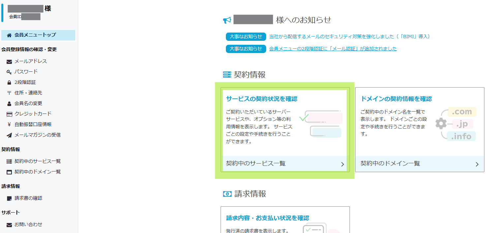492x233 pixels.
Task: Click the note icon beside 請求書の確認
Action: pyautogui.click(x=9, y=198)
